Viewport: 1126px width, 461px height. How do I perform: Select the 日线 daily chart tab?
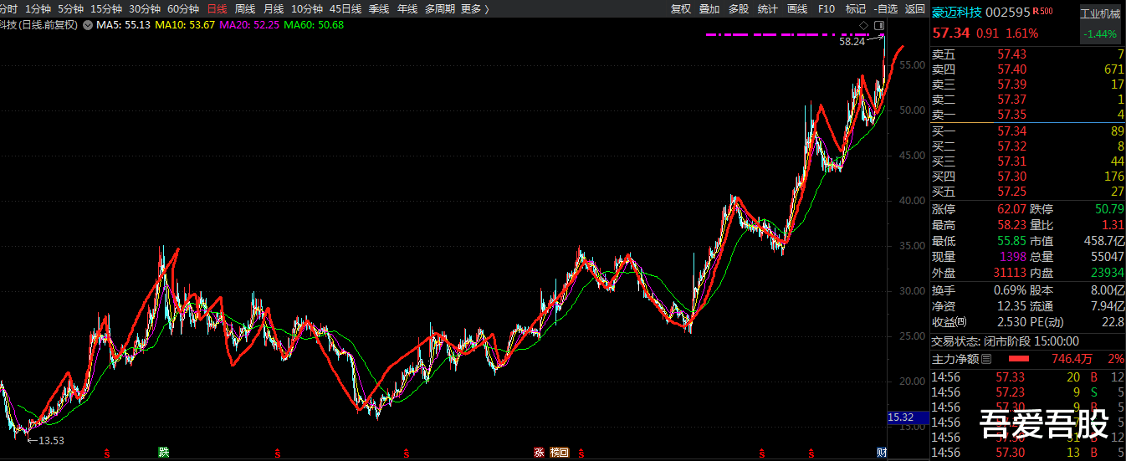click(x=217, y=8)
